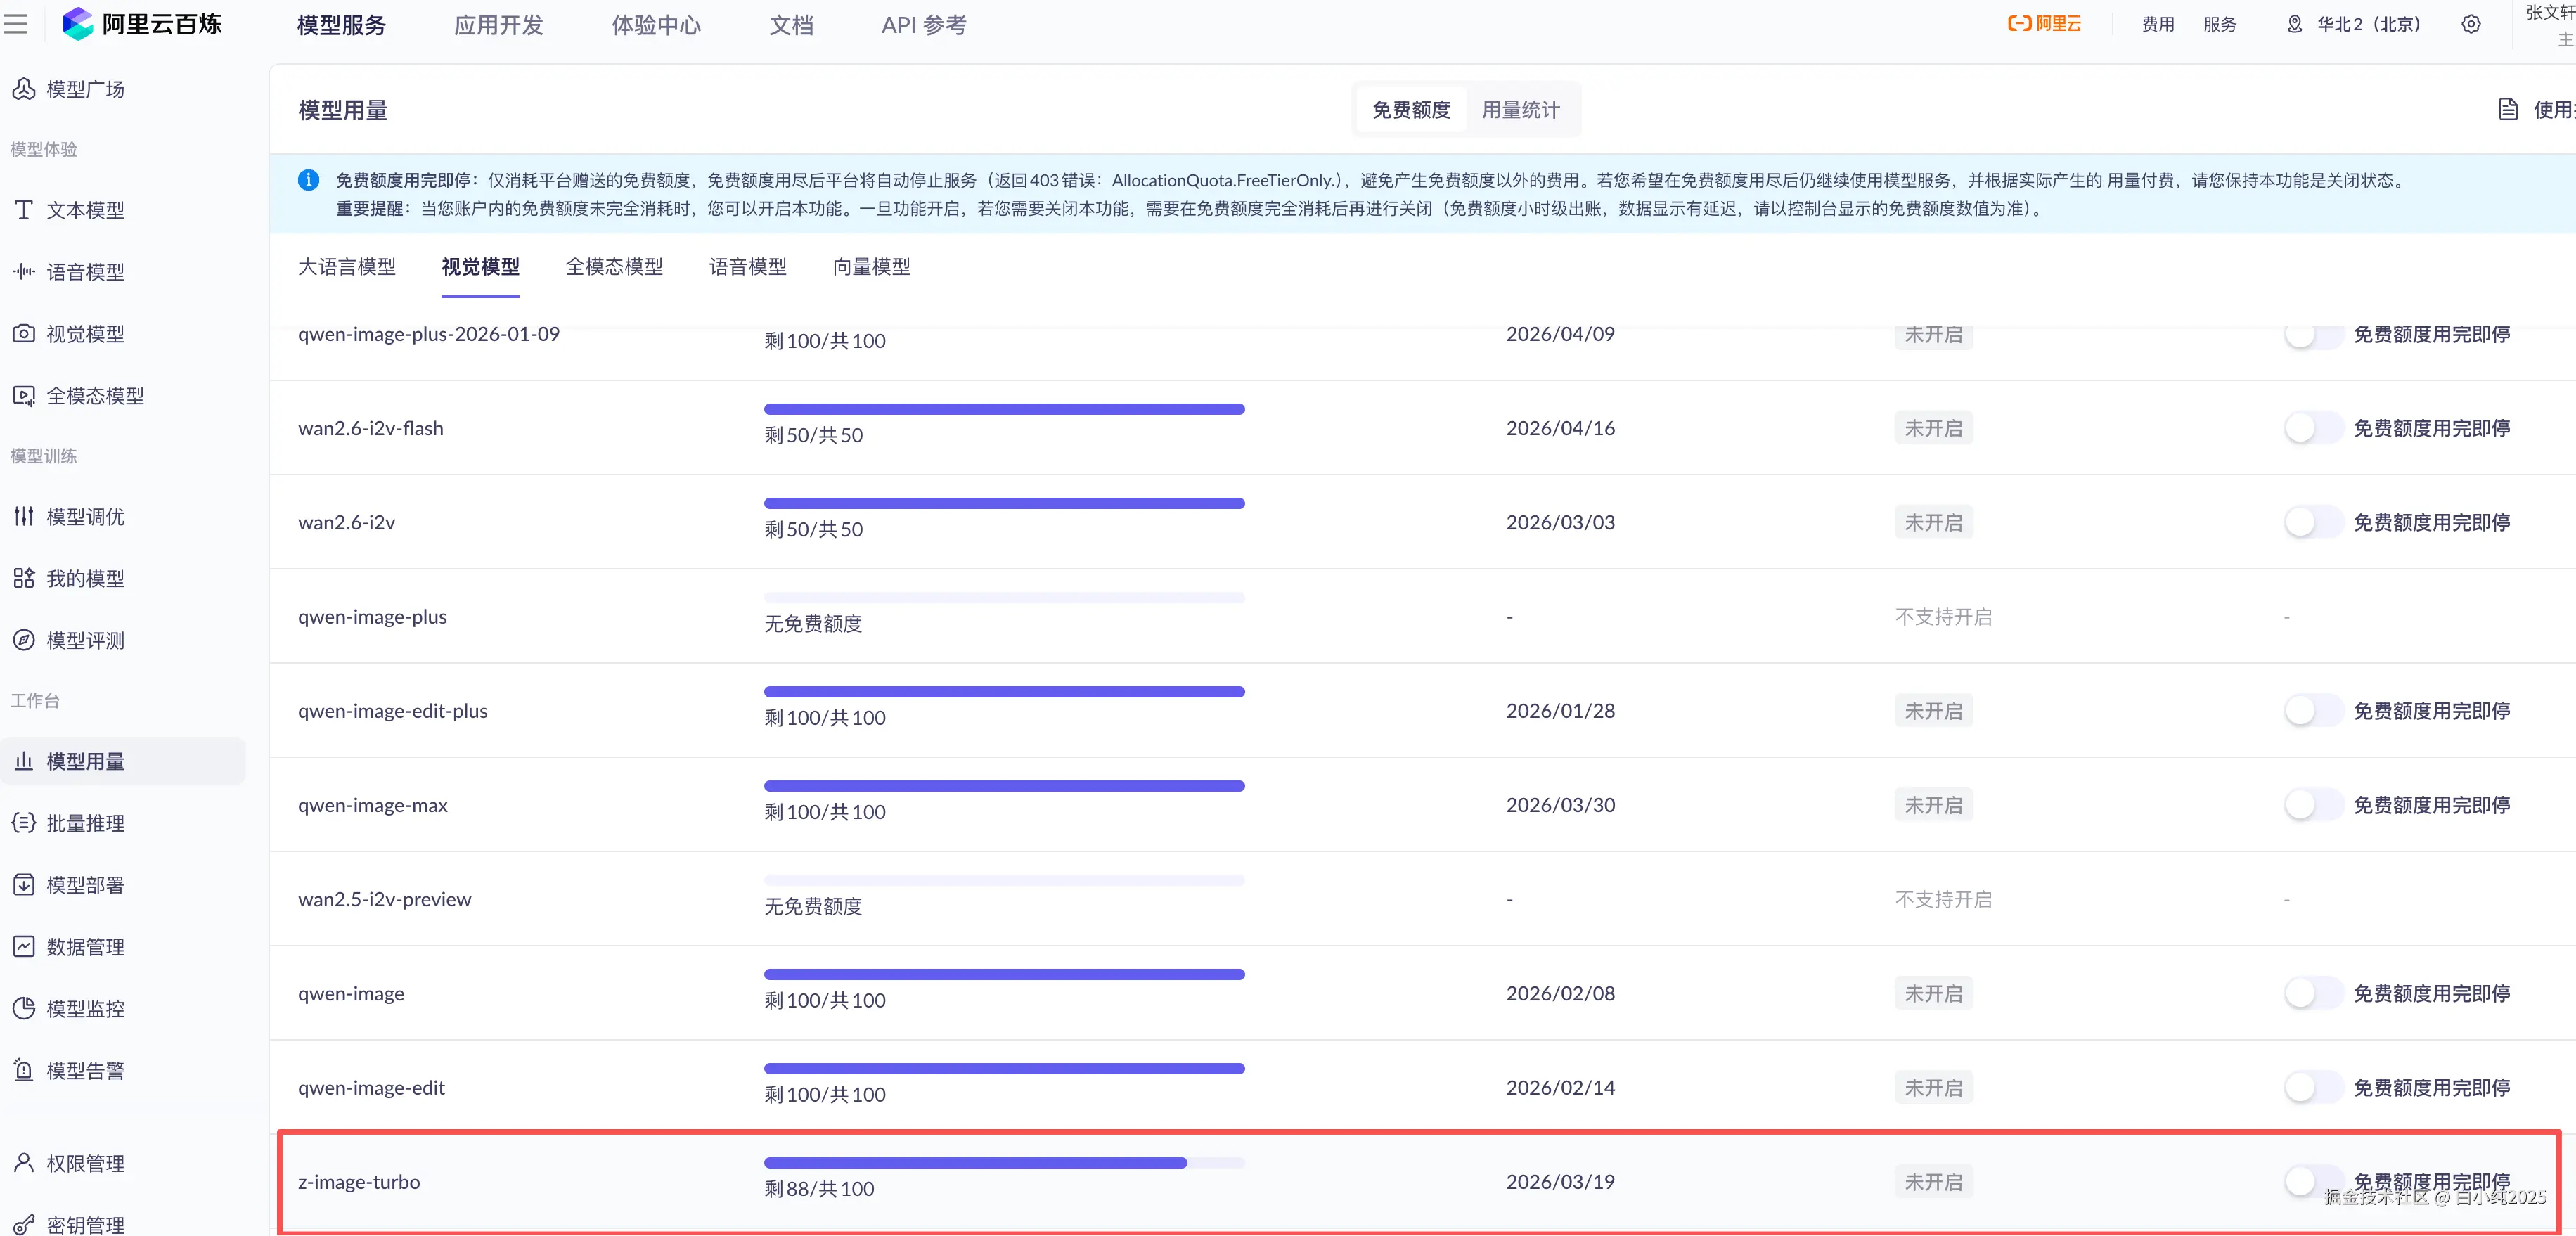Click the z-image-turbo quota progress bar

pos(1003,1163)
